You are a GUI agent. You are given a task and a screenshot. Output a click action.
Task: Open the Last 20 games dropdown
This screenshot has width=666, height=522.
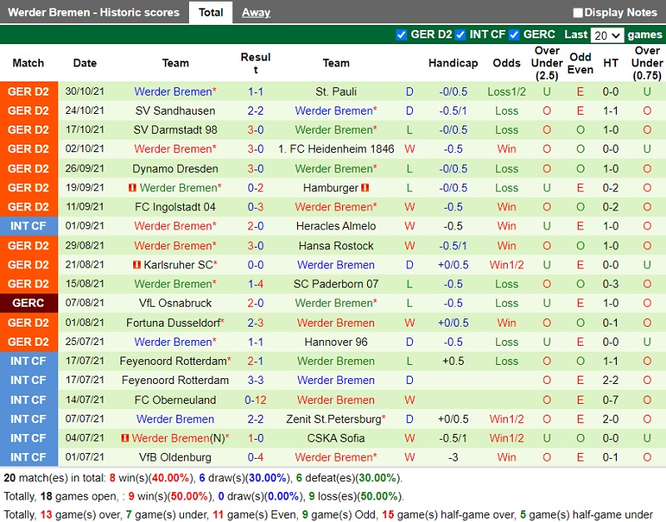point(607,35)
